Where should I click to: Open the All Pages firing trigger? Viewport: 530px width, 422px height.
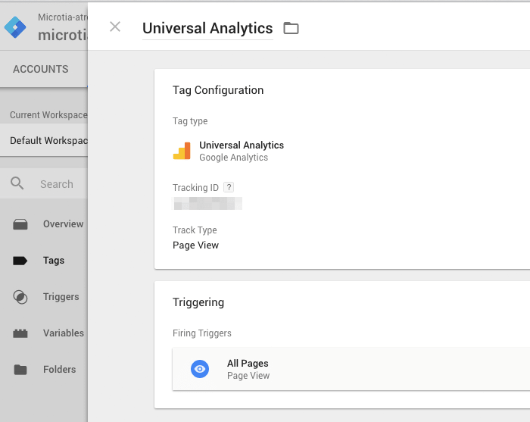pos(351,369)
